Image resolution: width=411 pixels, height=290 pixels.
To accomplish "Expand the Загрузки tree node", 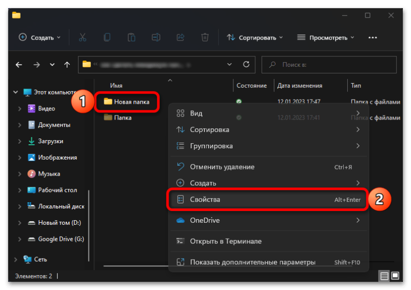I will click(x=20, y=141).
